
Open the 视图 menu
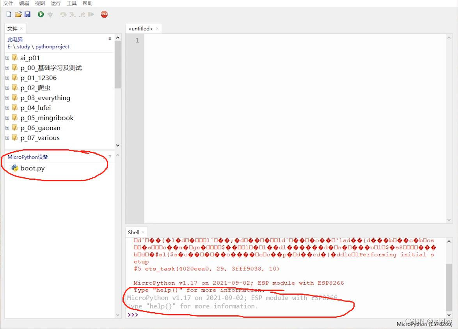click(x=40, y=3)
